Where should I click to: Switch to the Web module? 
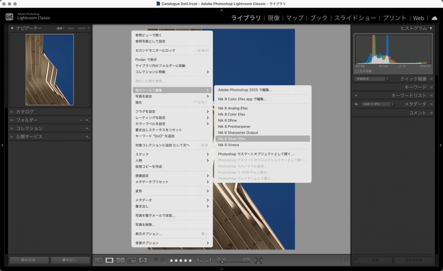click(x=418, y=18)
